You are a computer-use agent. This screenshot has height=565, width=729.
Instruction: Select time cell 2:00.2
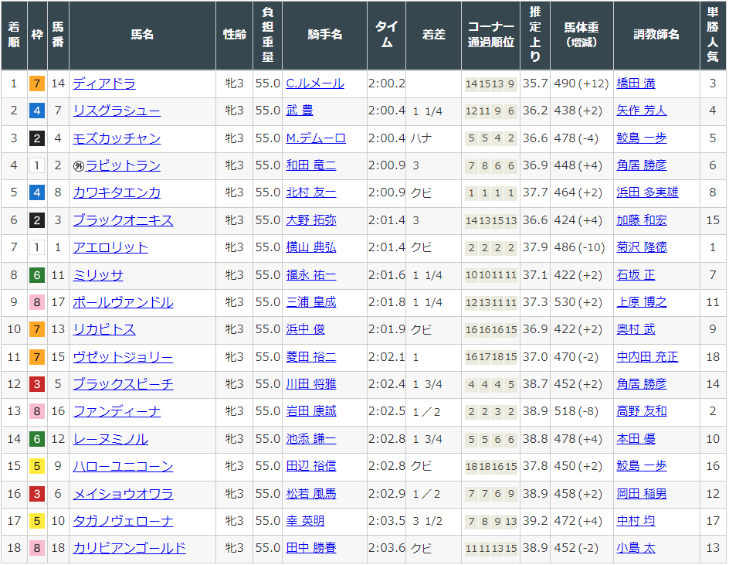tap(386, 83)
